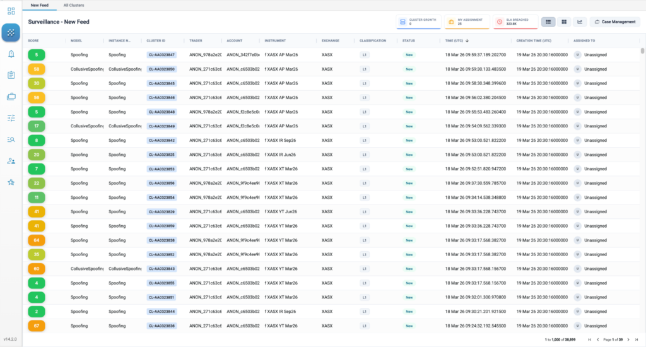
Task: Click the Cluster Growth stat card
Action: pos(419,22)
